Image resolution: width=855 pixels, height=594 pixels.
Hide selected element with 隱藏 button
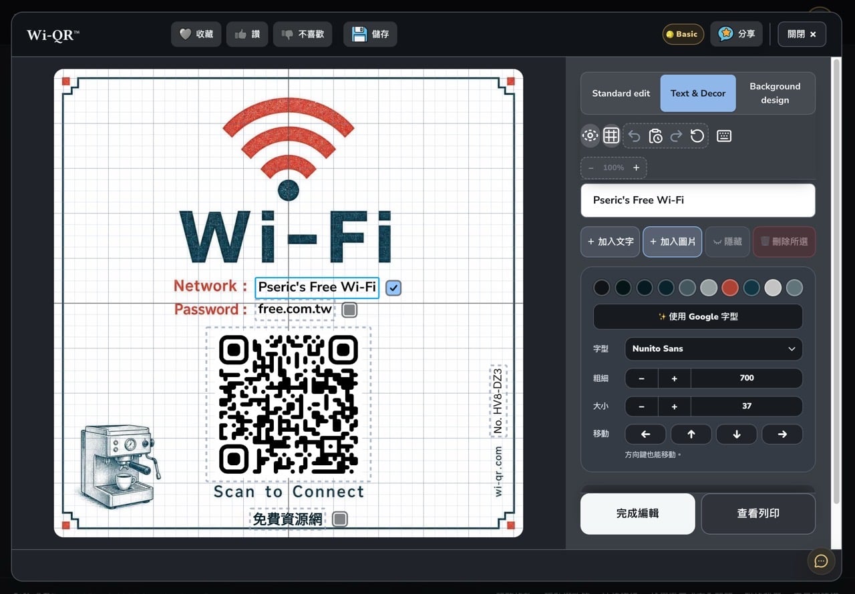[727, 242]
